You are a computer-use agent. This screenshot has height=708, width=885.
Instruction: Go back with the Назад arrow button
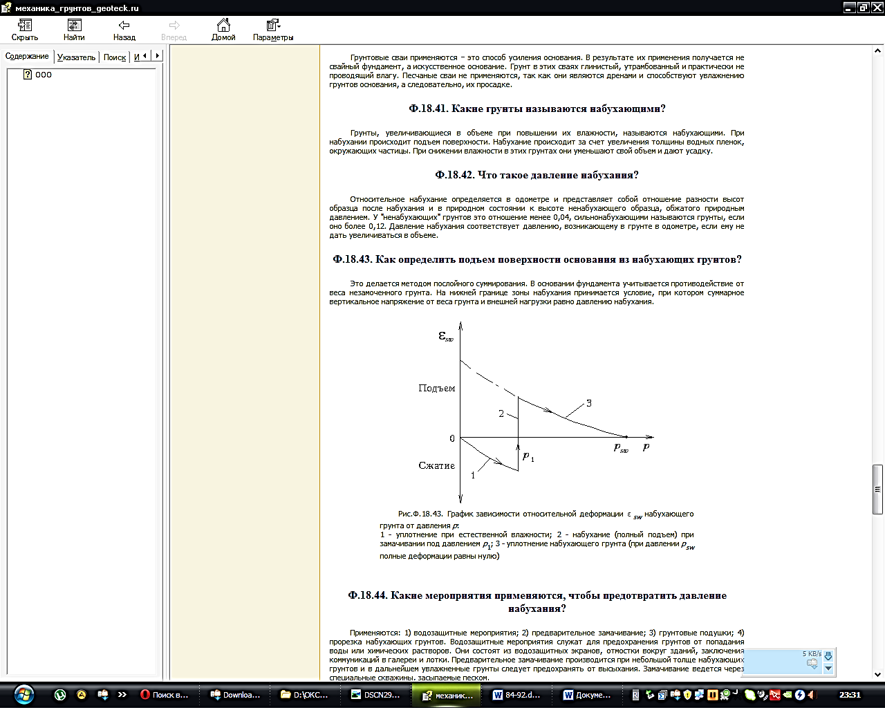click(124, 30)
